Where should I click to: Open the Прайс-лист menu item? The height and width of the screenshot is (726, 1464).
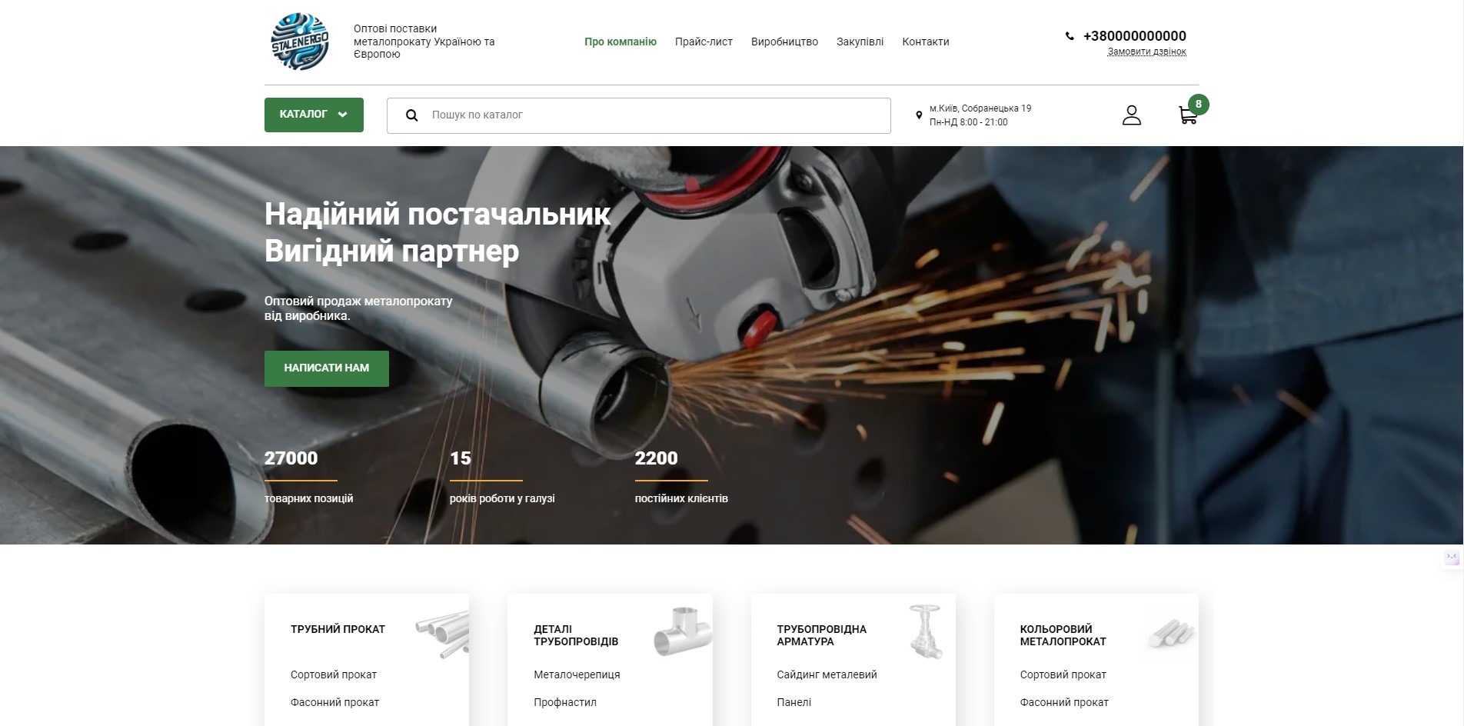point(704,42)
